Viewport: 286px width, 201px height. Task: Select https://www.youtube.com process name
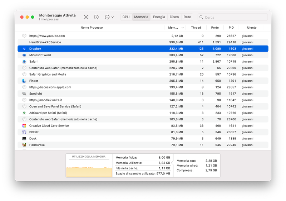(x=47, y=36)
